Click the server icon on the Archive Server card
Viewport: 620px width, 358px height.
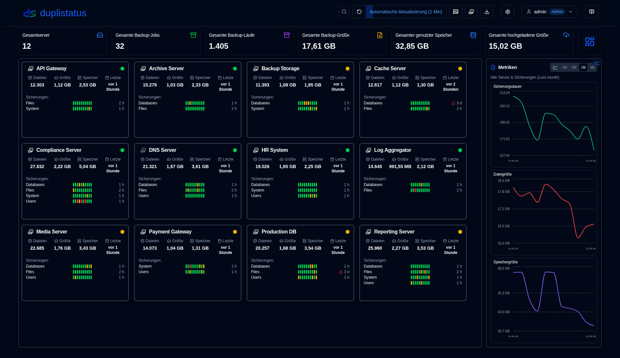(x=143, y=69)
